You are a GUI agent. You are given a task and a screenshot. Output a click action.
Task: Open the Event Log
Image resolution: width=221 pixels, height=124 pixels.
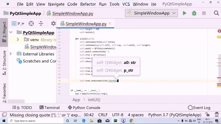199,108
